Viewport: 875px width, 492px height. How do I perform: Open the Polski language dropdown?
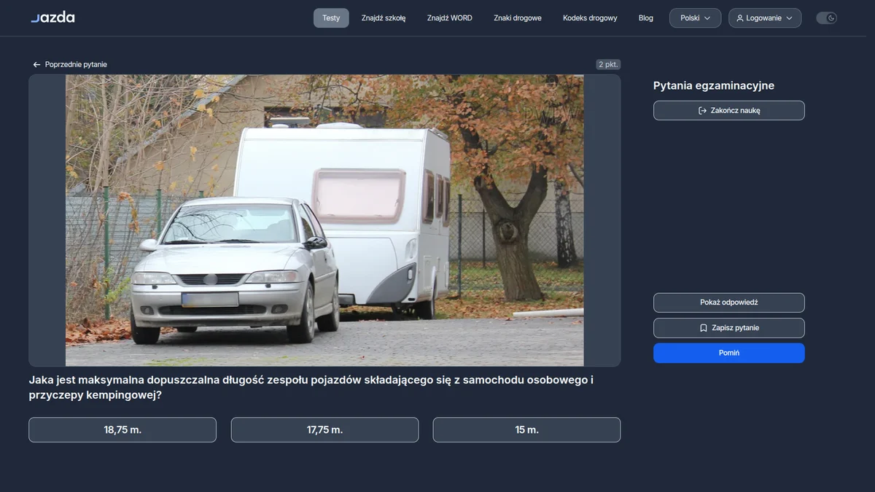coord(695,18)
